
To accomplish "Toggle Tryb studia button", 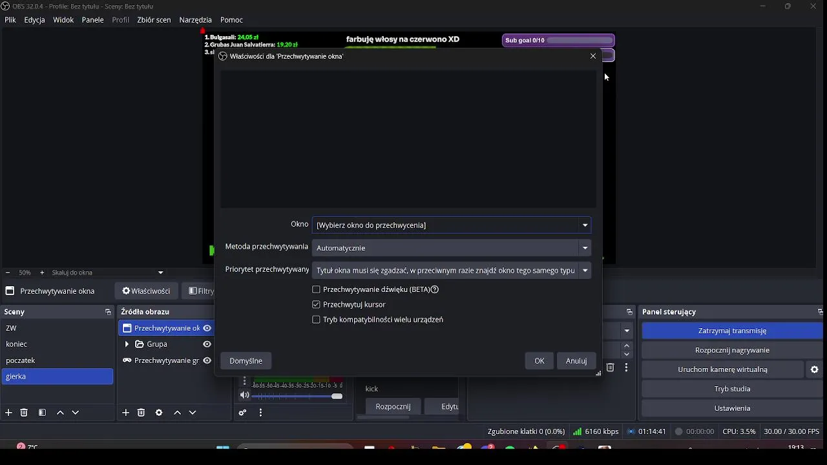I will click(x=732, y=389).
